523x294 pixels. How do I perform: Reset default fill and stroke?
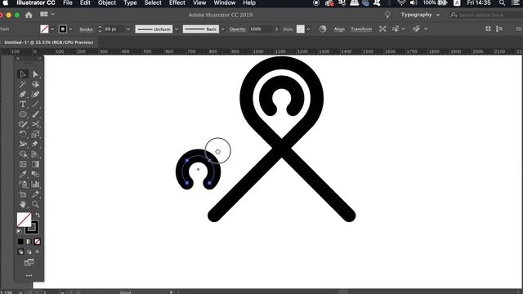[x=20, y=231]
